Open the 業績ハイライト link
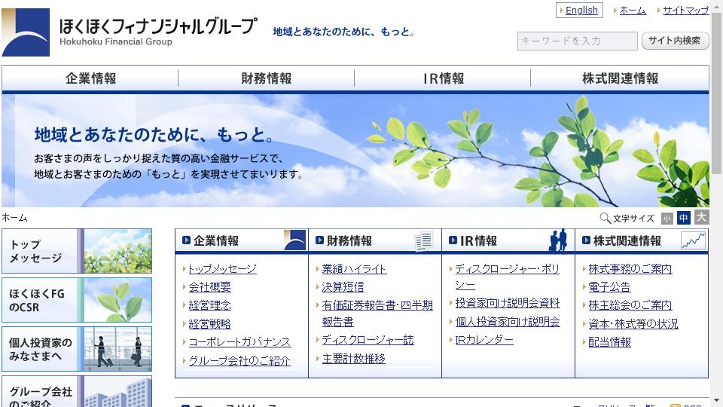 (354, 268)
